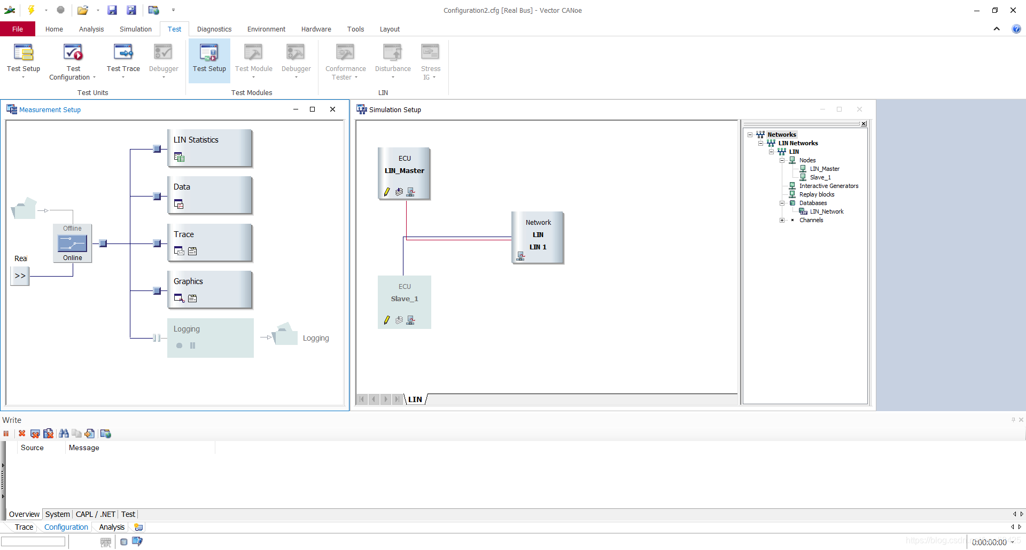Toggle the Logging block record button
The width and height of the screenshot is (1026, 550).
(x=179, y=345)
